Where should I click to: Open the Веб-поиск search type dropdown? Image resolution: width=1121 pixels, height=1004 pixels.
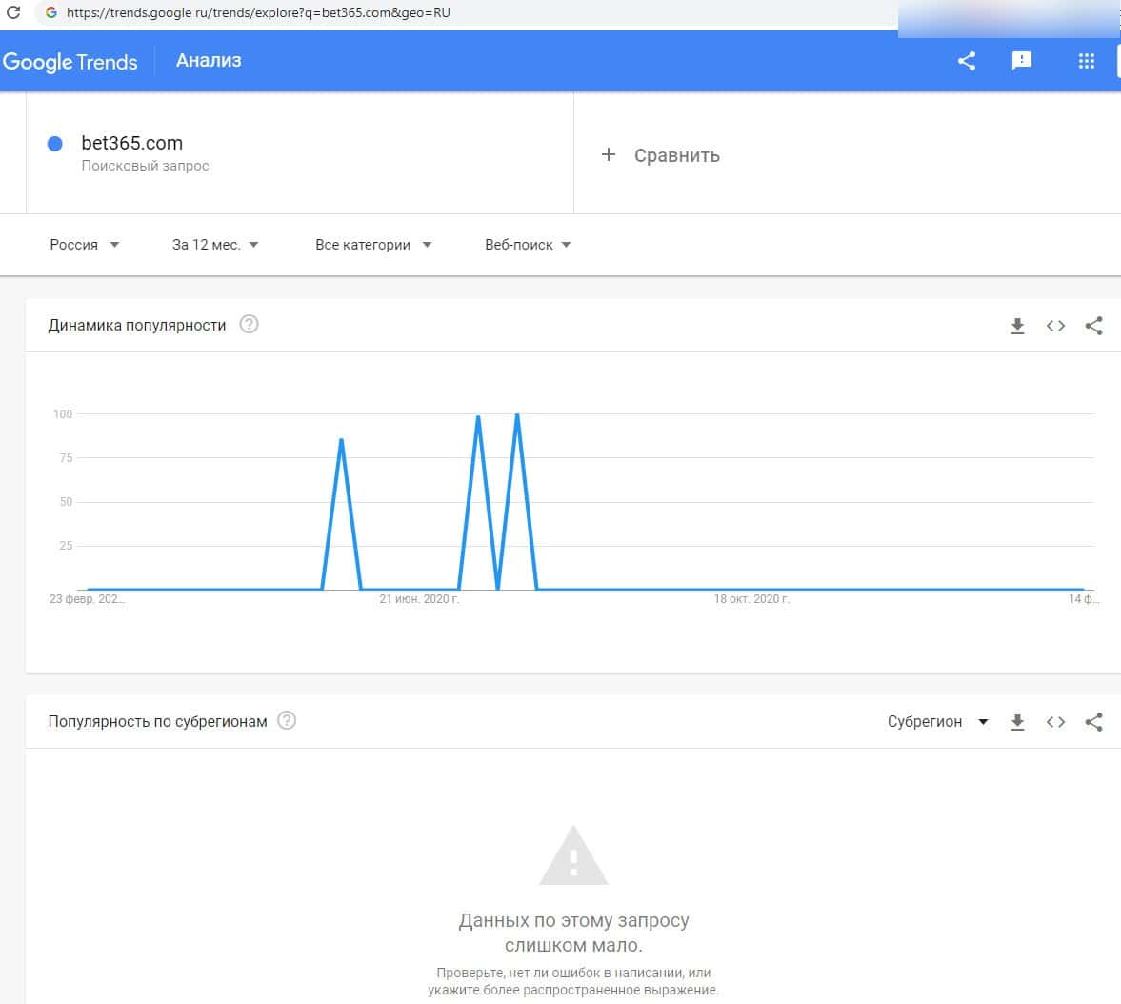click(x=528, y=245)
